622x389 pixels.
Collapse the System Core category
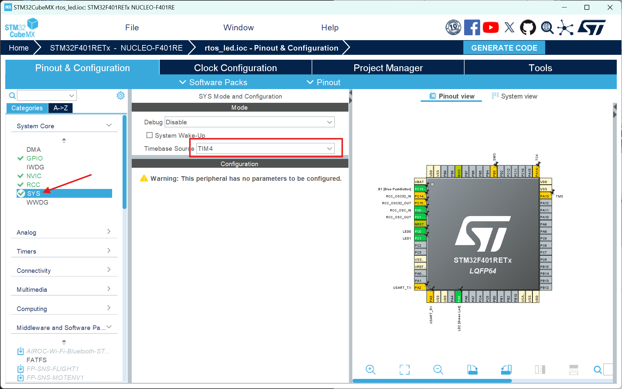(x=109, y=126)
